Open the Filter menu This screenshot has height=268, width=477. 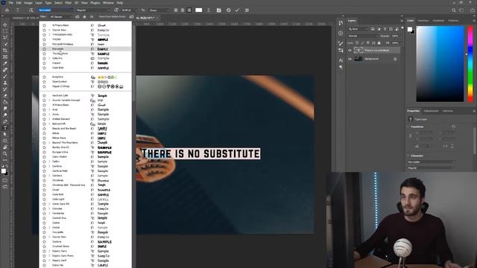(68, 3)
